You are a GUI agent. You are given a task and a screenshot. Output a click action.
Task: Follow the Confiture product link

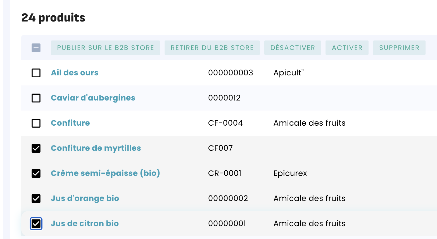tap(70, 123)
